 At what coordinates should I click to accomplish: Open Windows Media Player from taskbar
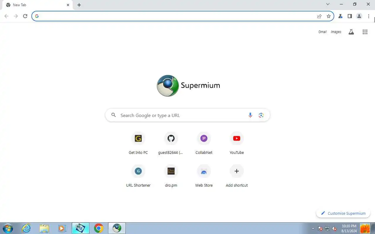click(x=62, y=228)
